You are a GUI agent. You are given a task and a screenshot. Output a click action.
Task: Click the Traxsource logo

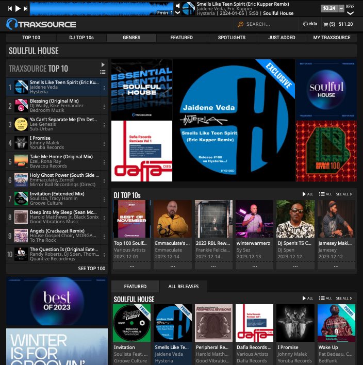coord(41,24)
